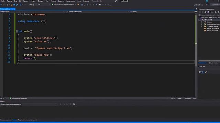
Task: Toggle word wrap in output panel
Action: pyautogui.click(x=74, y=104)
